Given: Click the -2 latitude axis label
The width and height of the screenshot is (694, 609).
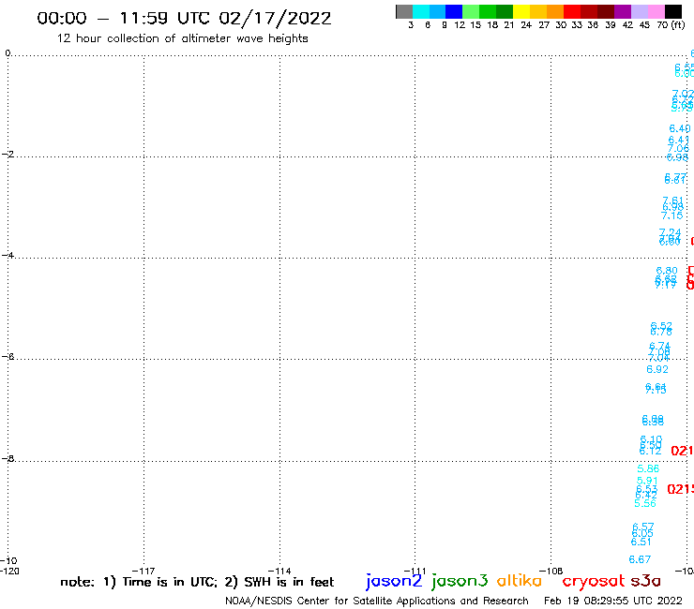Looking at the screenshot, I should tap(8, 155).
